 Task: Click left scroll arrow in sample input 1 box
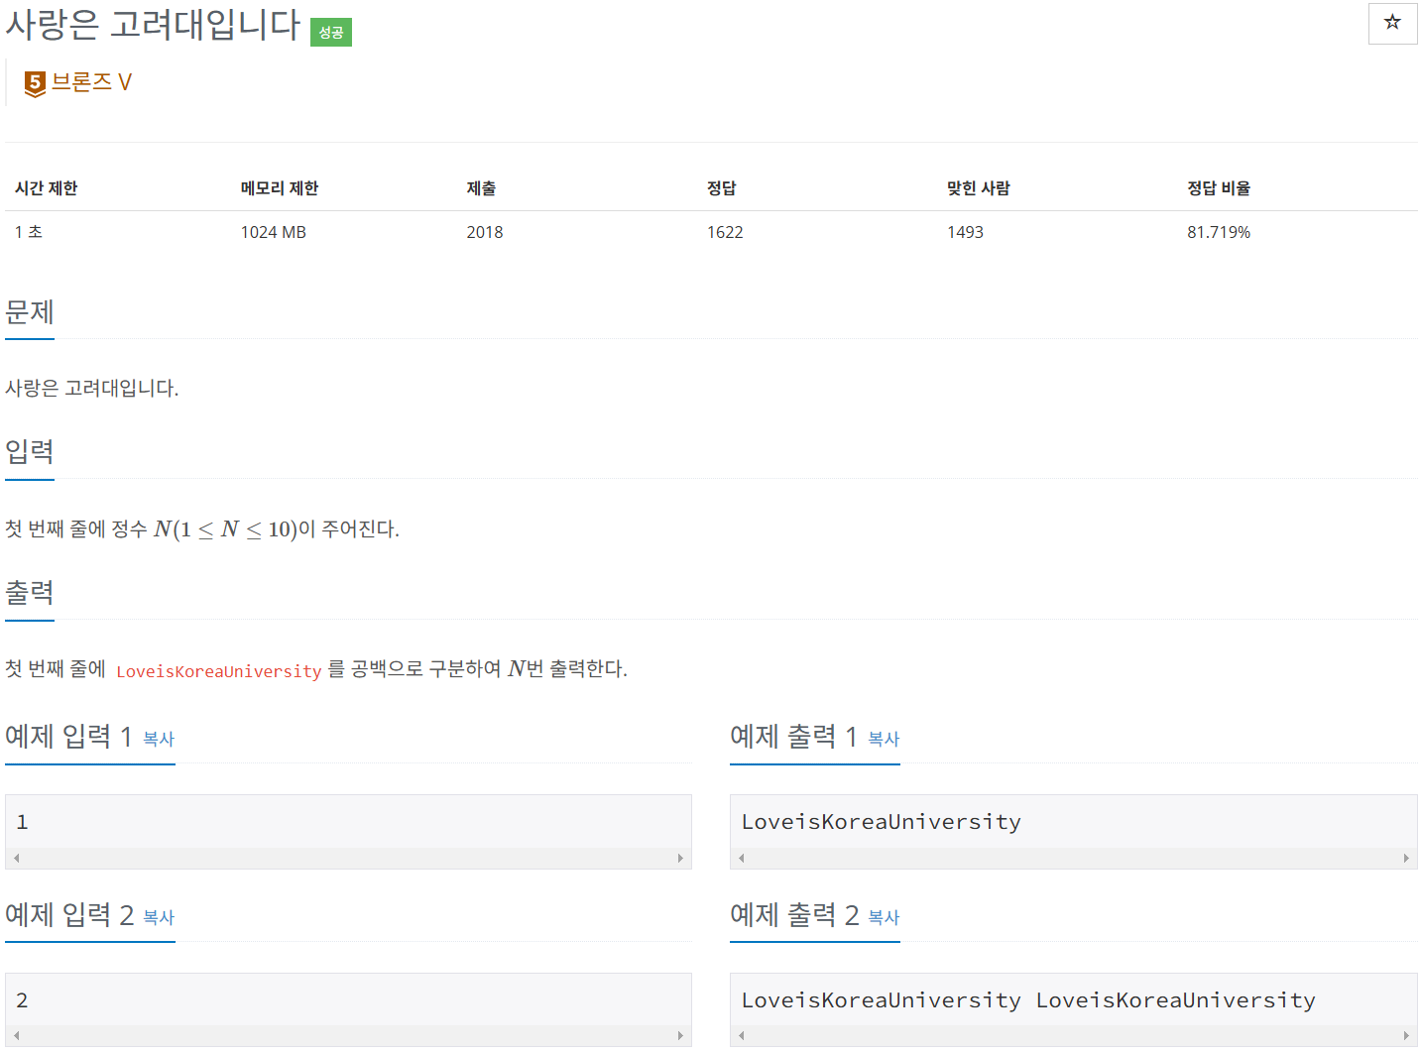click(x=17, y=858)
